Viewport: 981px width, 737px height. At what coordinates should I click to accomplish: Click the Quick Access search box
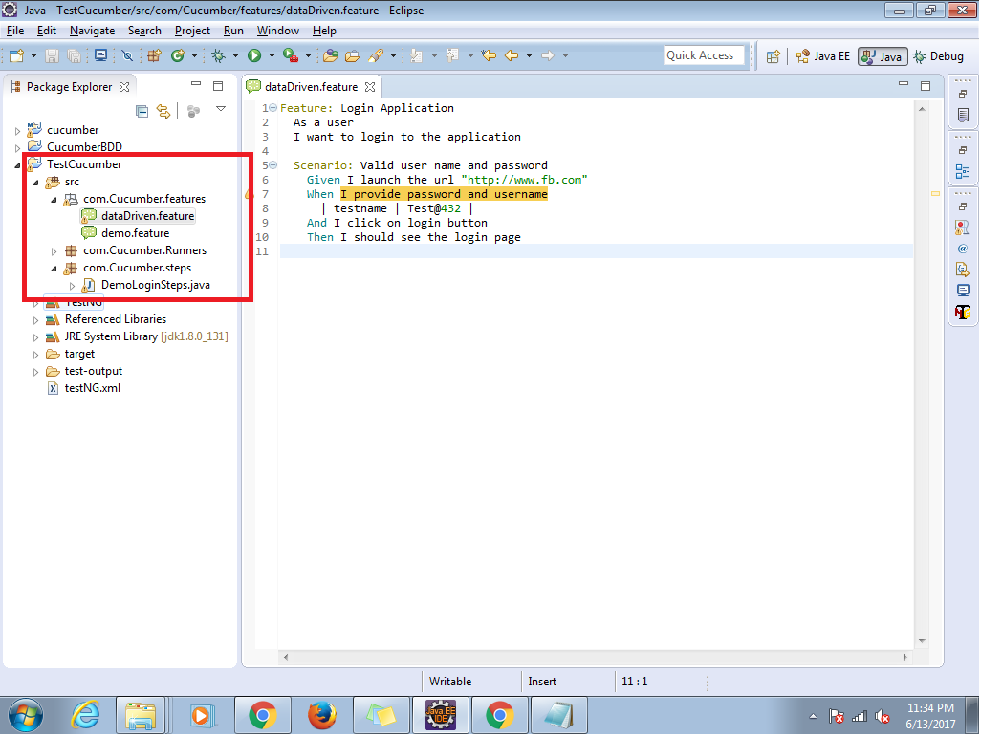coord(704,54)
